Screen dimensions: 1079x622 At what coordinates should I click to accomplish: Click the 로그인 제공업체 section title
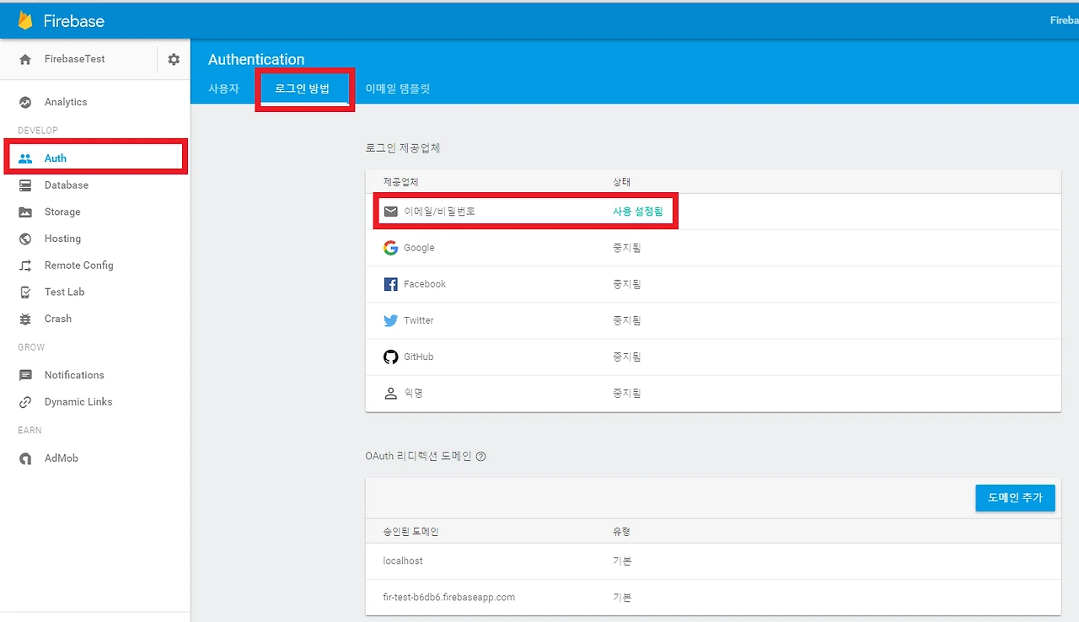pos(403,148)
